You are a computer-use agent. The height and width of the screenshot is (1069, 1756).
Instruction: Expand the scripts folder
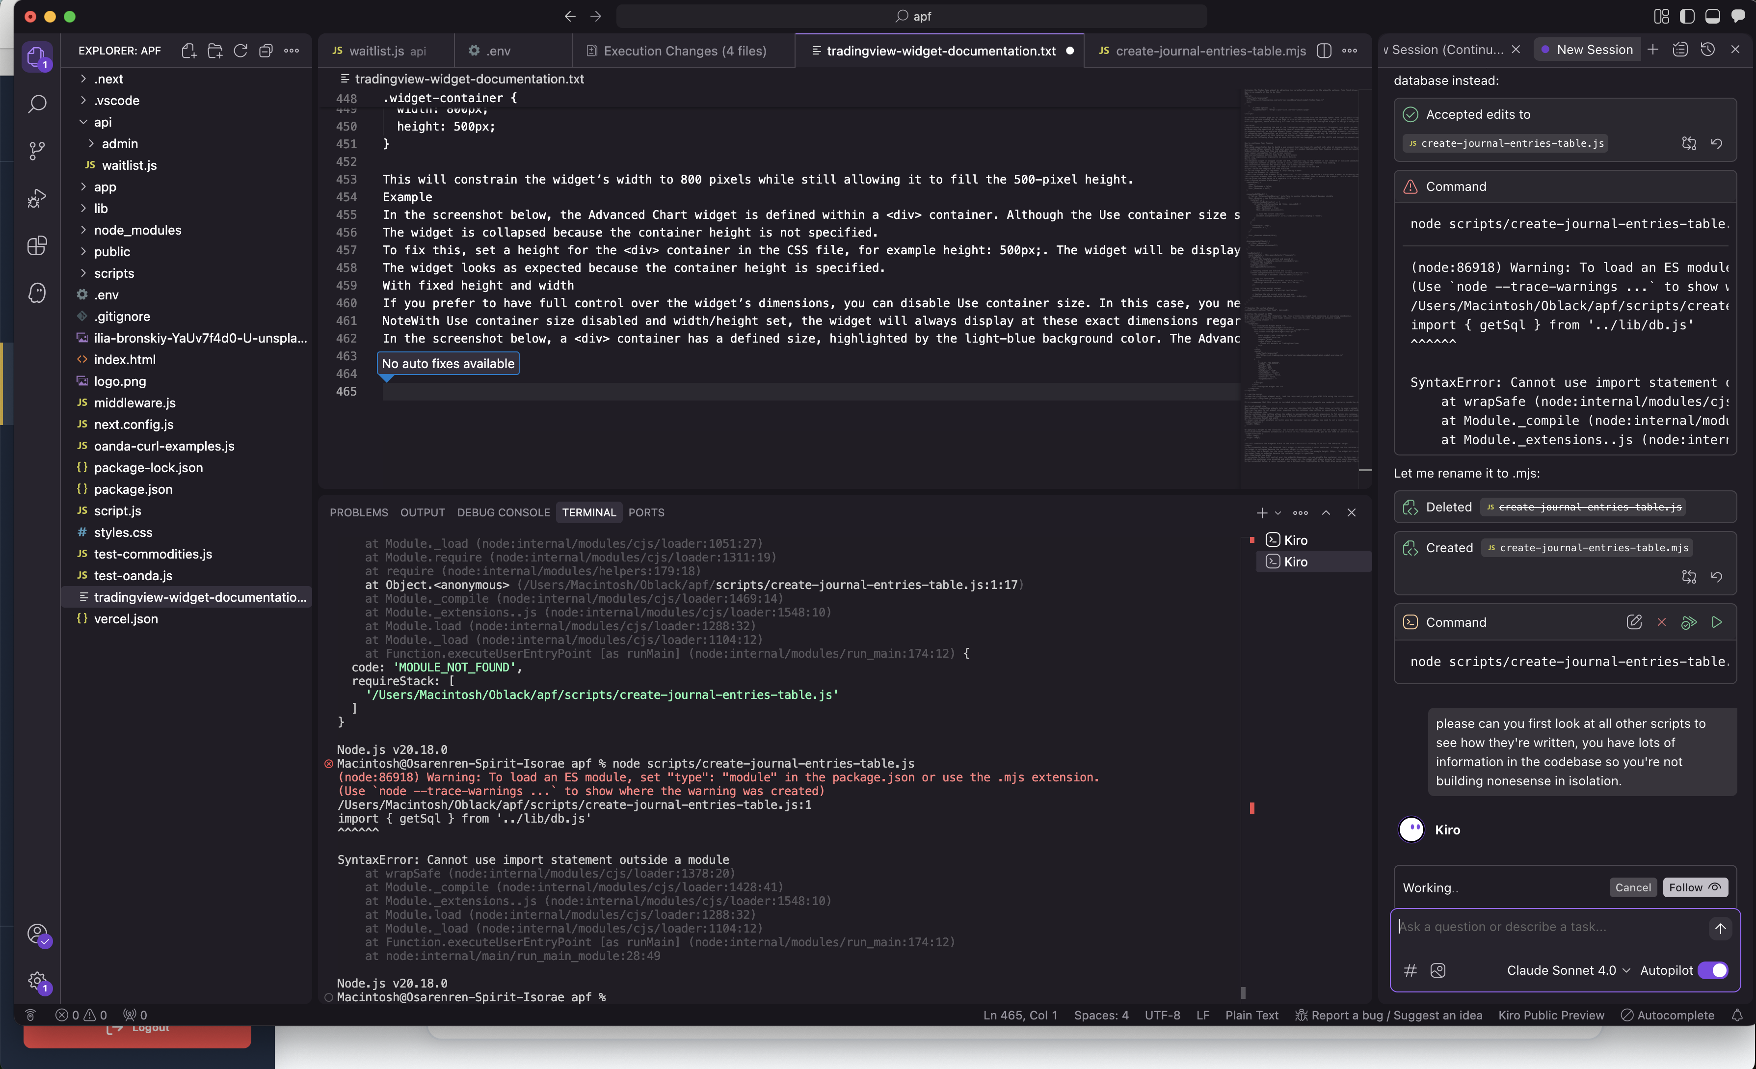[x=113, y=273]
